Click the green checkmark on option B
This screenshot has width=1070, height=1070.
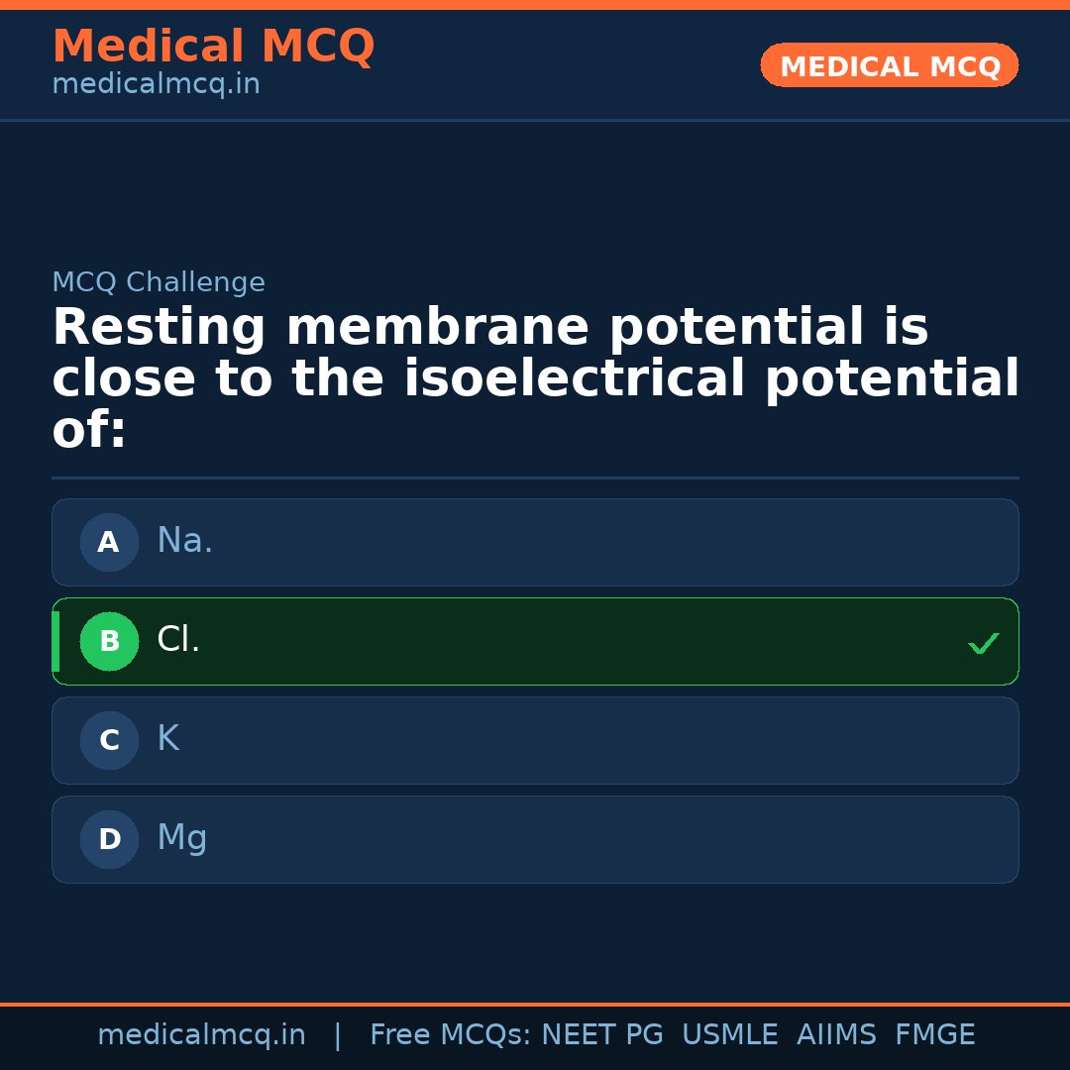tap(984, 642)
